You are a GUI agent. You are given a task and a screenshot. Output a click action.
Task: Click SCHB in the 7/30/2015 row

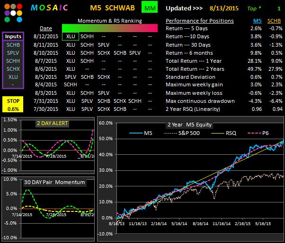120,109
